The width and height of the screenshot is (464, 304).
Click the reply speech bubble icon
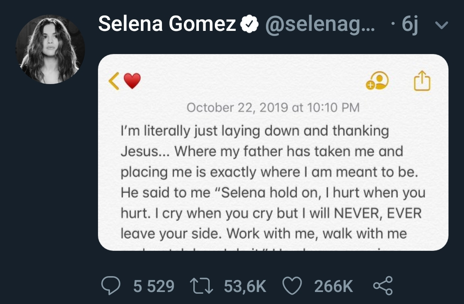point(111,286)
